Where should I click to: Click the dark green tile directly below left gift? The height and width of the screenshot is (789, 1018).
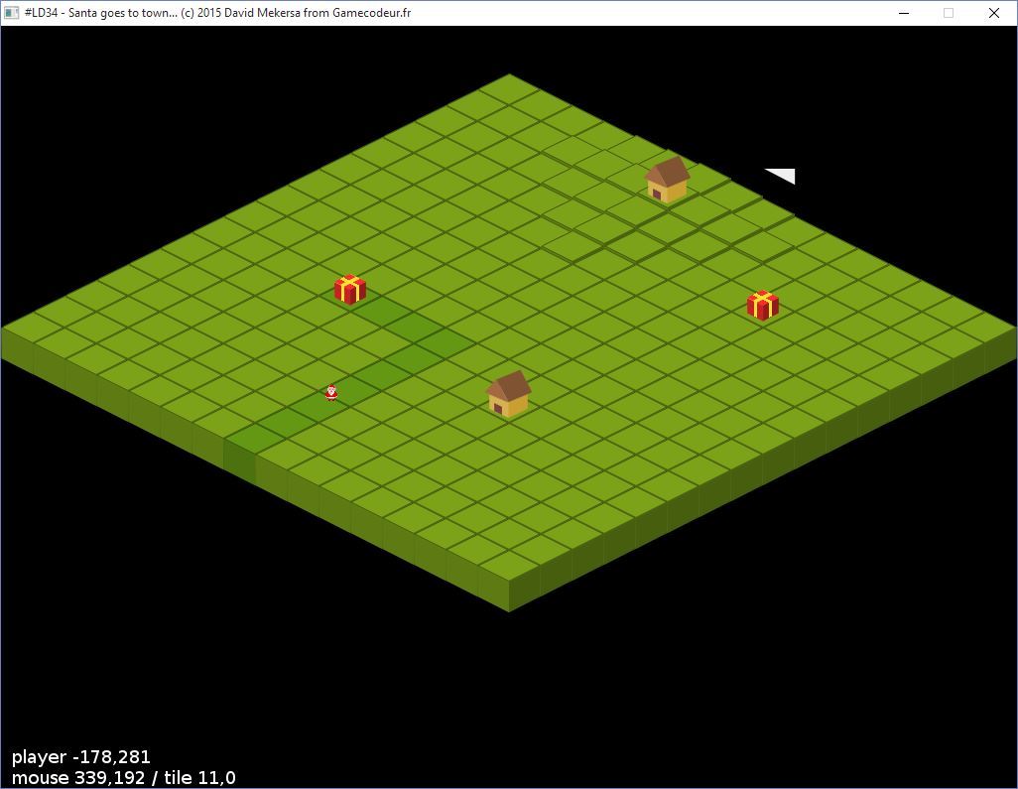pos(381,311)
